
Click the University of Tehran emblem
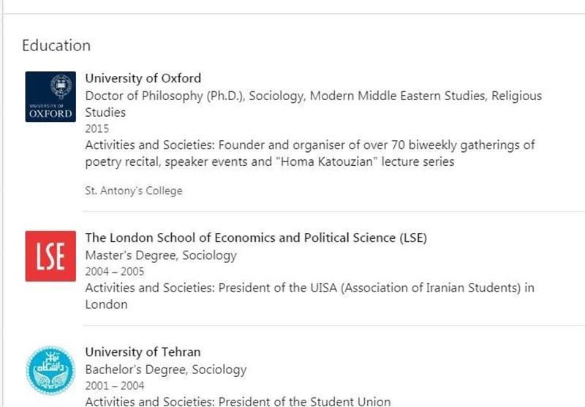point(50,370)
